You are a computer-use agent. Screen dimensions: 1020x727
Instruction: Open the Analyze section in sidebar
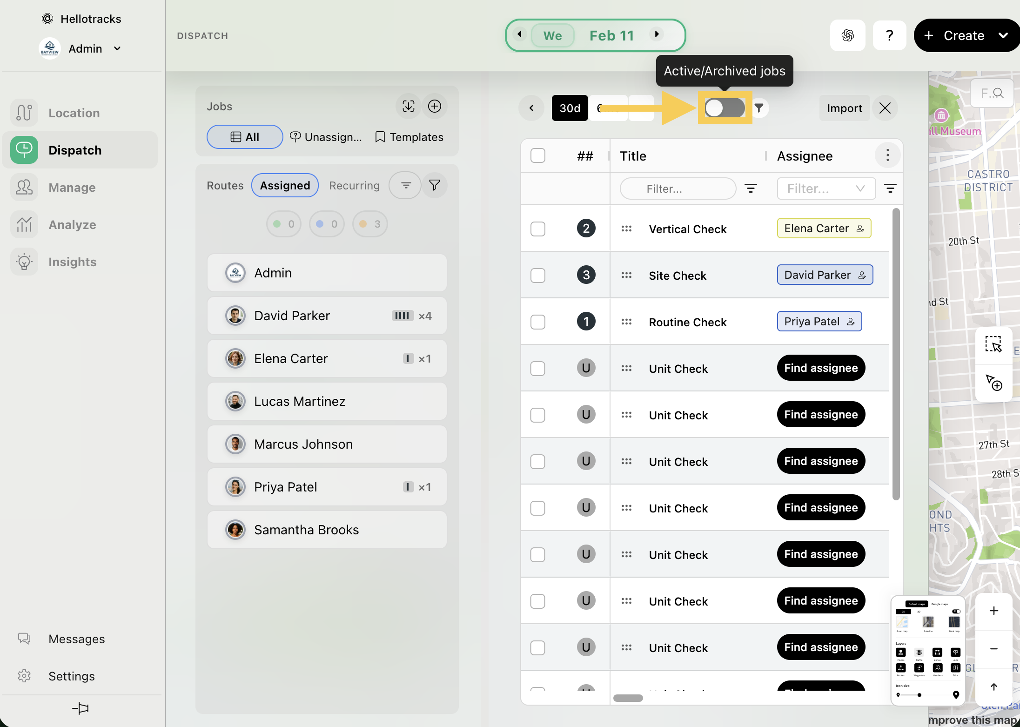pyautogui.click(x=72, y=225)
